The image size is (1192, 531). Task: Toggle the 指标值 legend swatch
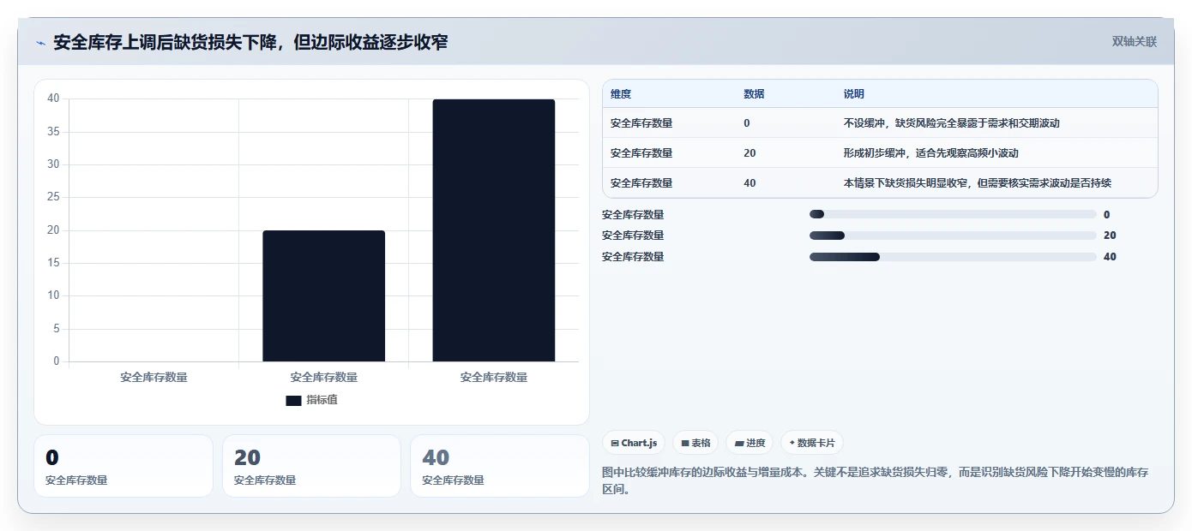coord(293,400)
